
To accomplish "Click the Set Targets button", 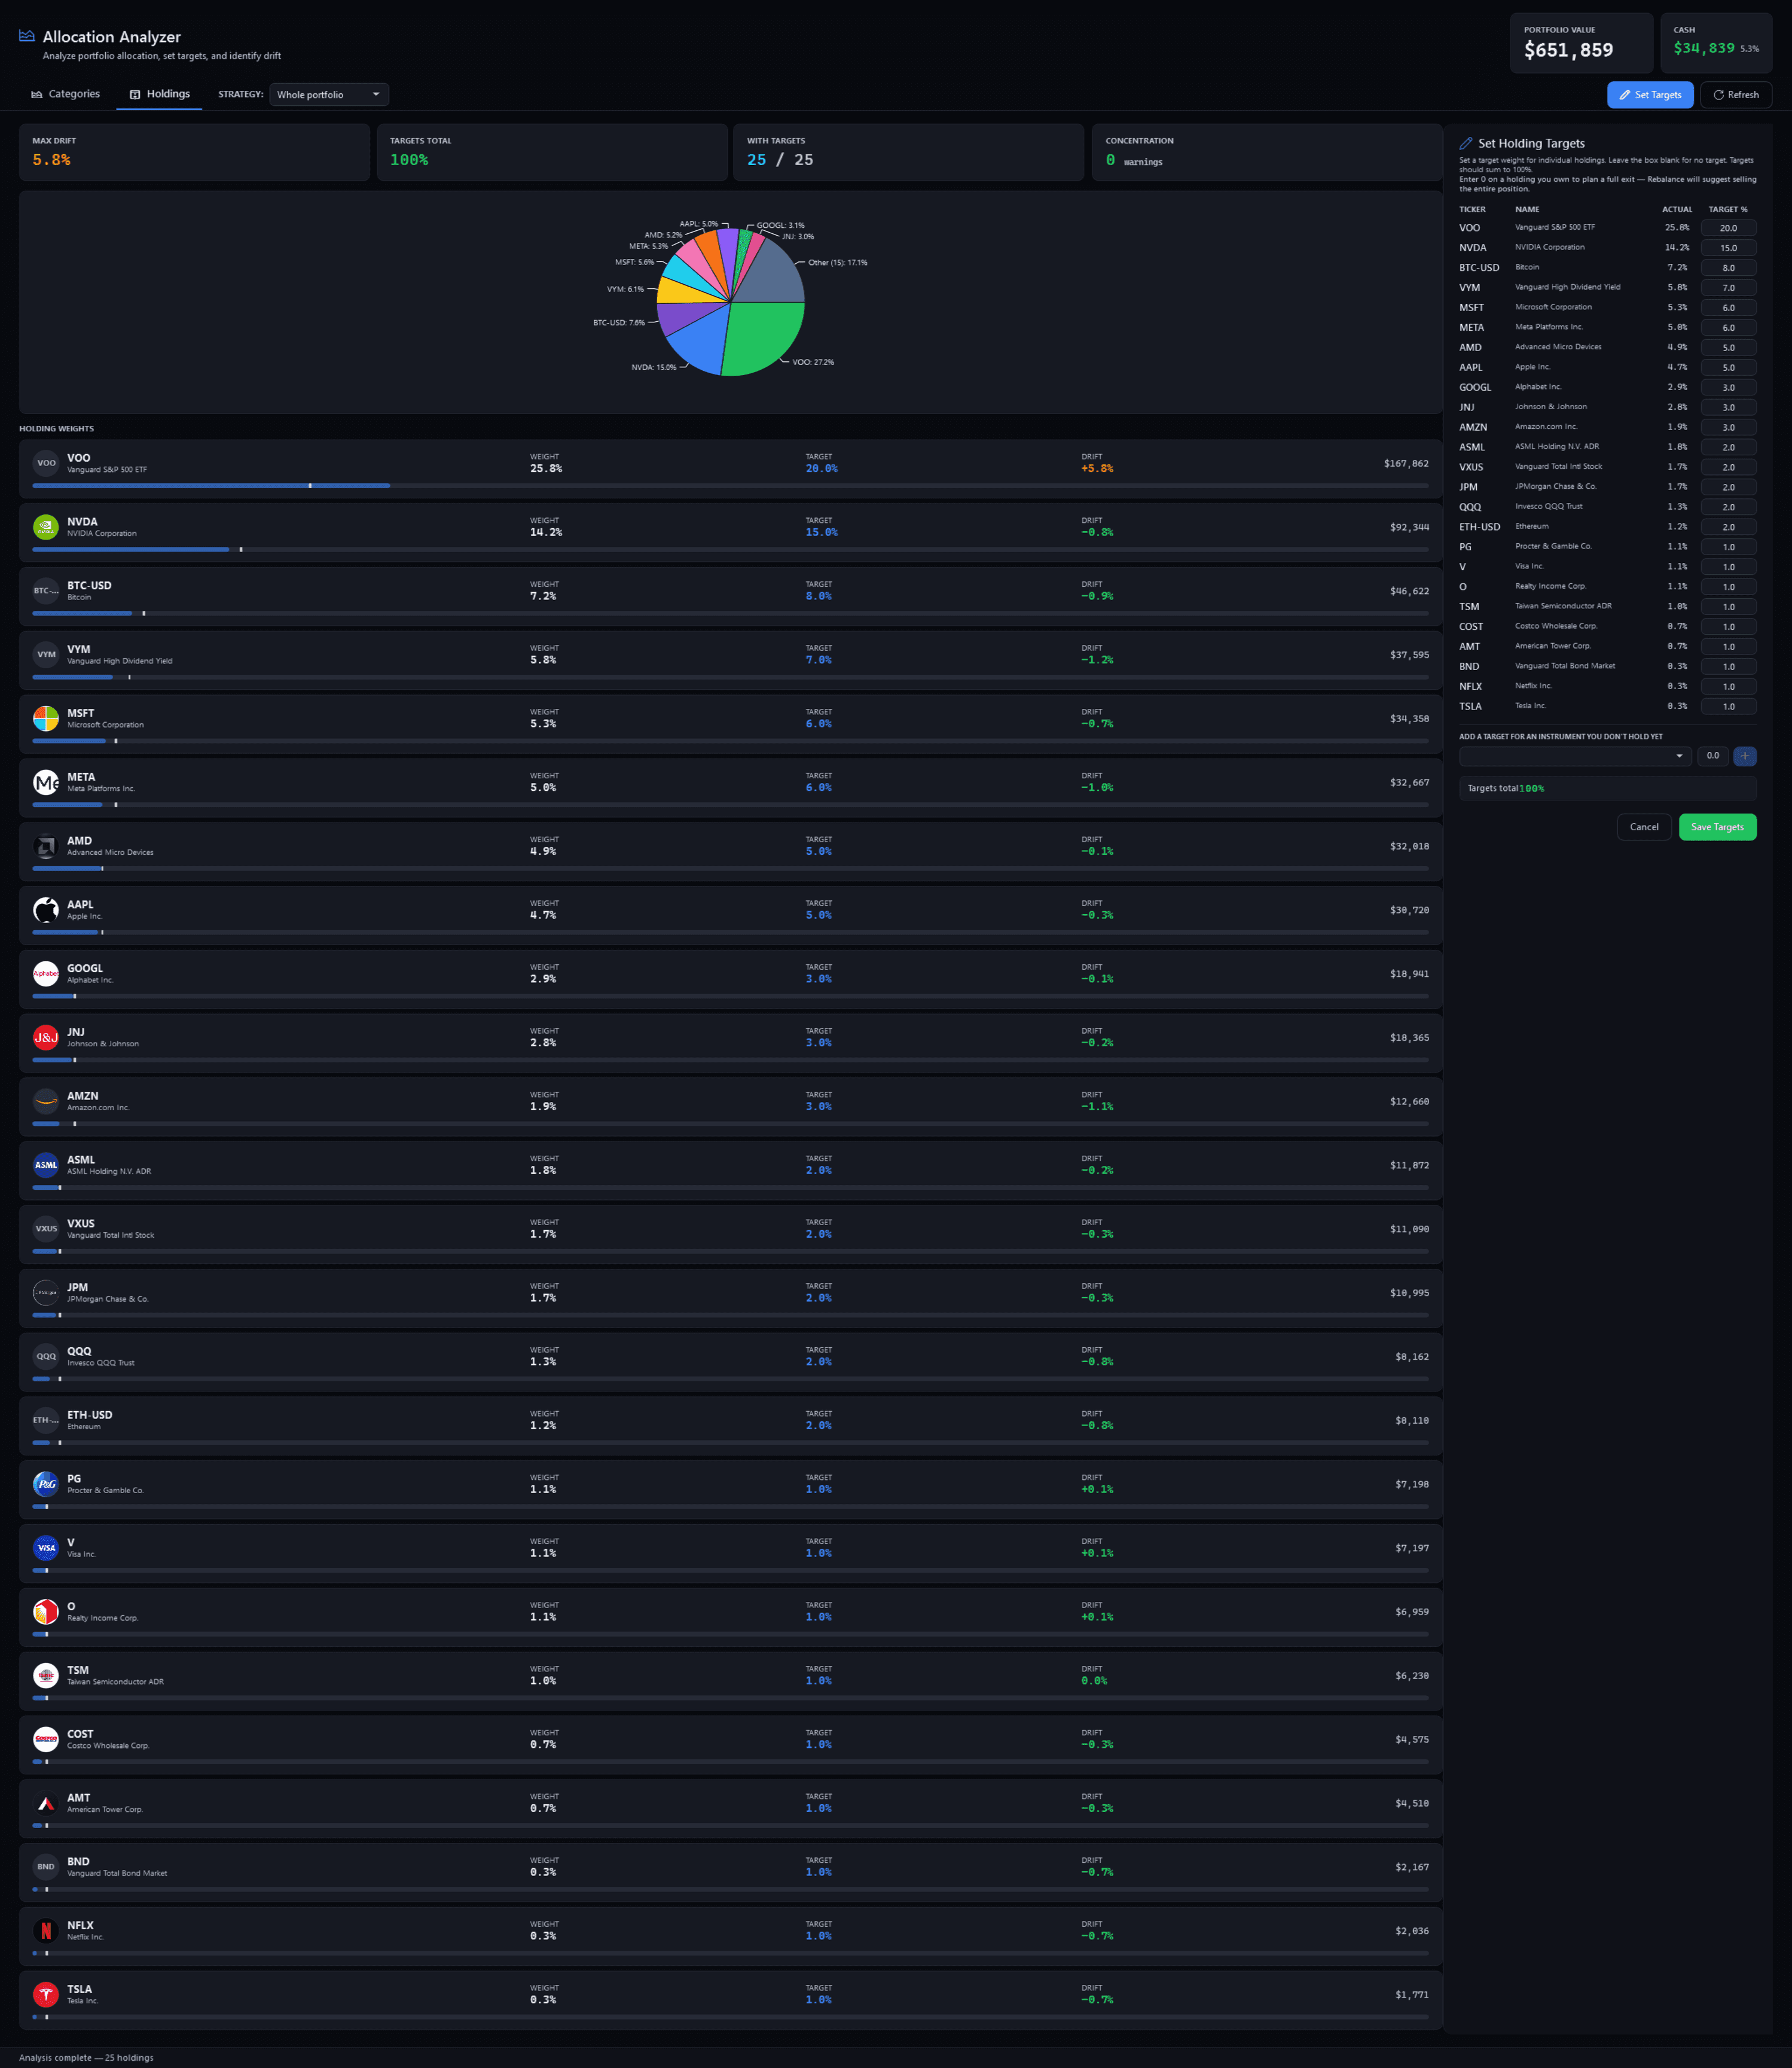I will [1650, 95].
